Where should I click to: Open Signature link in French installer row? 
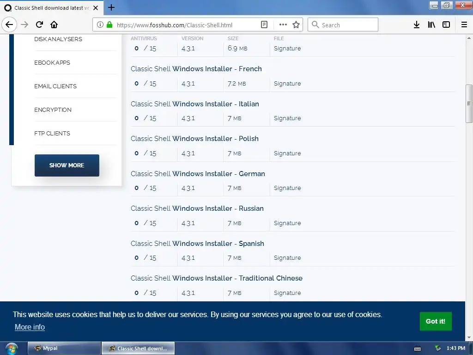tap(287, 83)
